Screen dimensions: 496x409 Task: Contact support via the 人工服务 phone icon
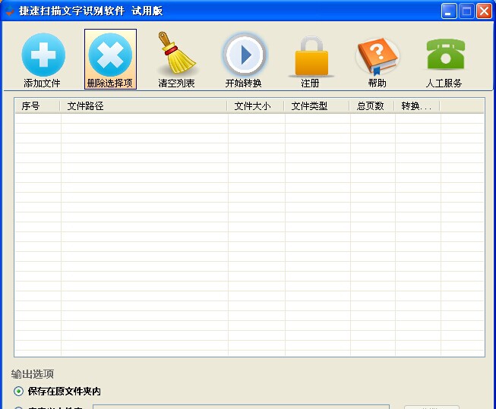[x=445, y=54]
